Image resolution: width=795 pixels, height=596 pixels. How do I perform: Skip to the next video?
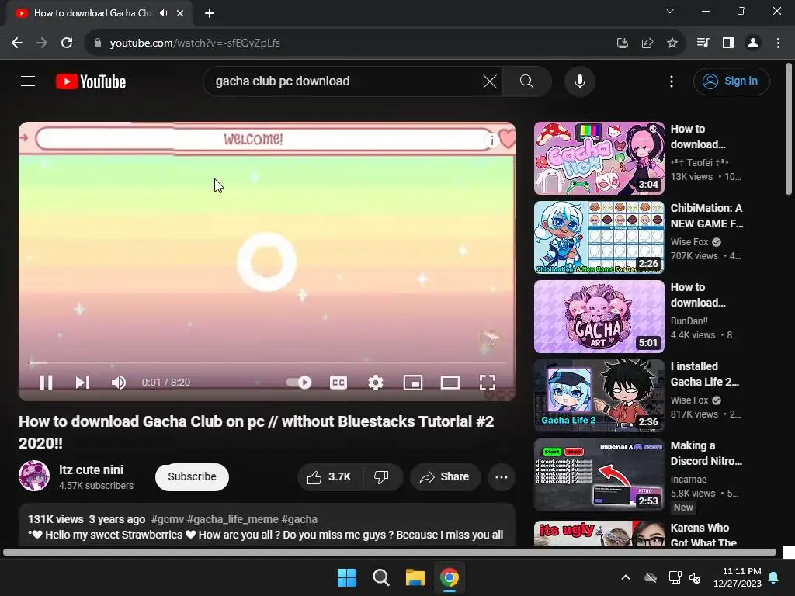click(x=82, y=382)
